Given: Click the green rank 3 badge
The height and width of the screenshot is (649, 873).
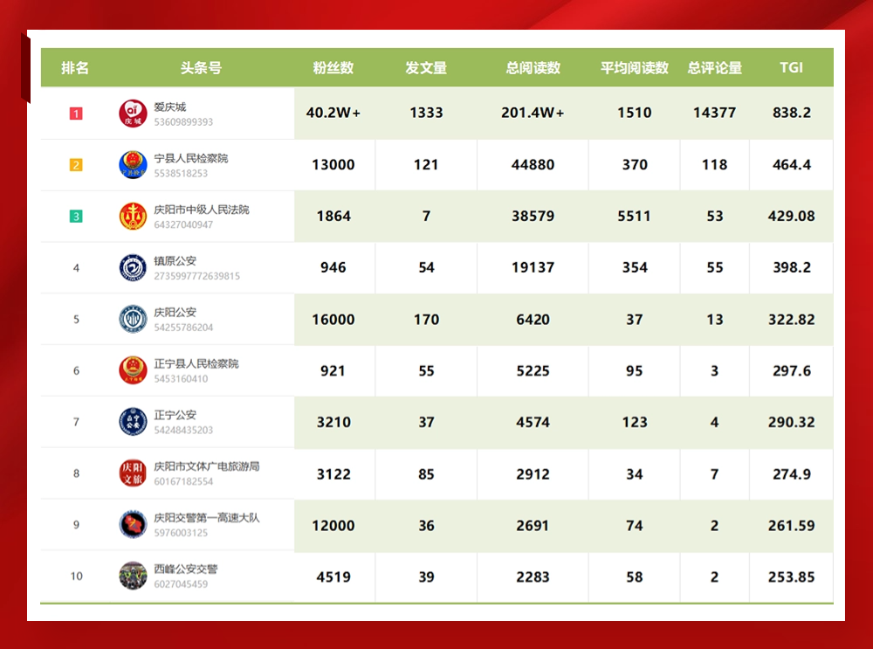Looking at the screenshot, I should [x=76, y=216].
